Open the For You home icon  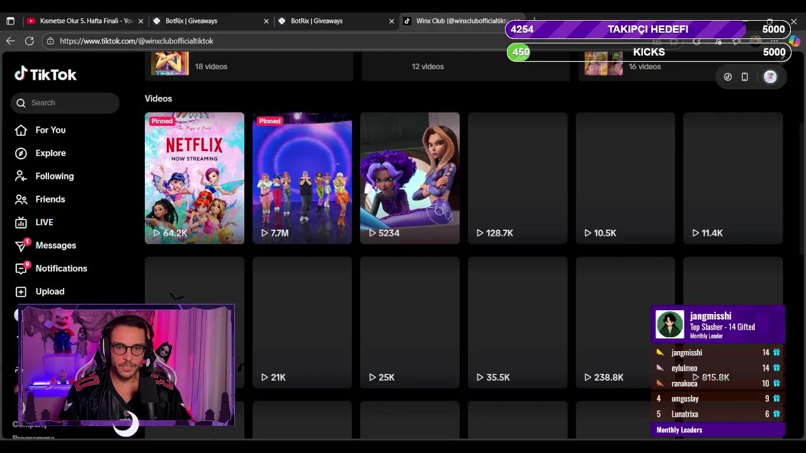pyautogui.click(x=21, y=130)
